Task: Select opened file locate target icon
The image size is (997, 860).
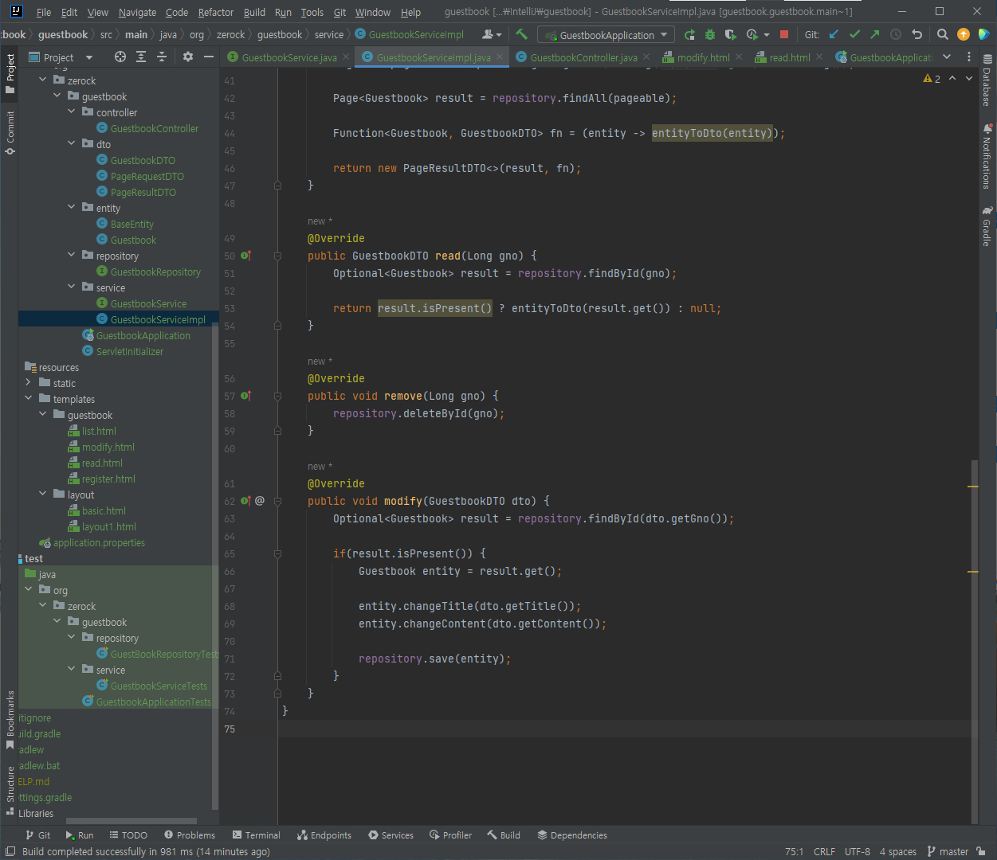Action: coord(120,57)
